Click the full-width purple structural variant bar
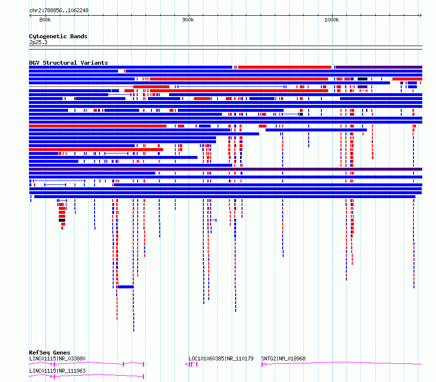This screenshot has height=382, width=436. [x=225, y=169]
